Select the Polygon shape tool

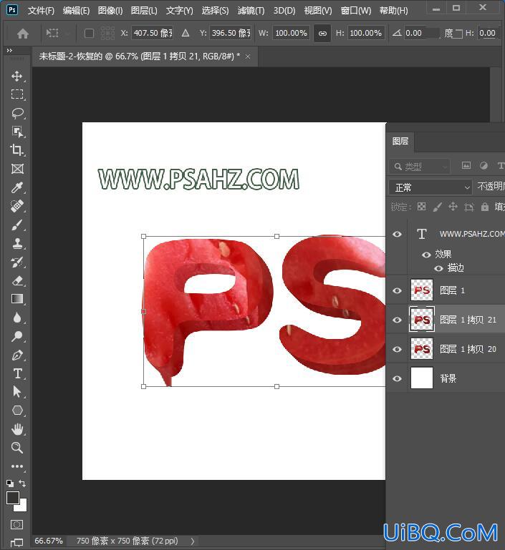pos(17,410)
